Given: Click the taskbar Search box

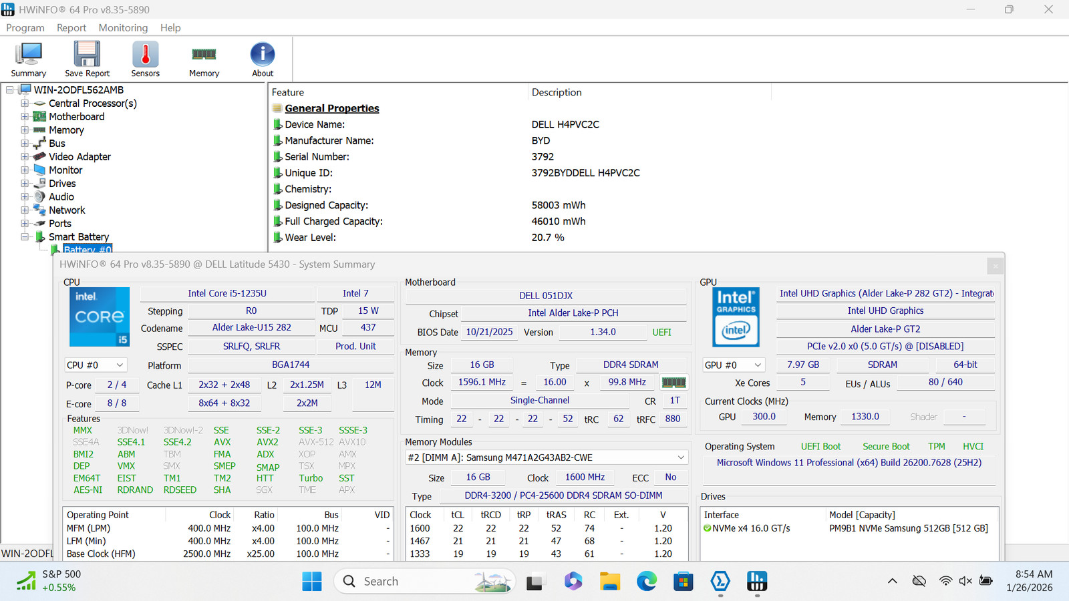Looking at the screenshot, I should point(425,582).
